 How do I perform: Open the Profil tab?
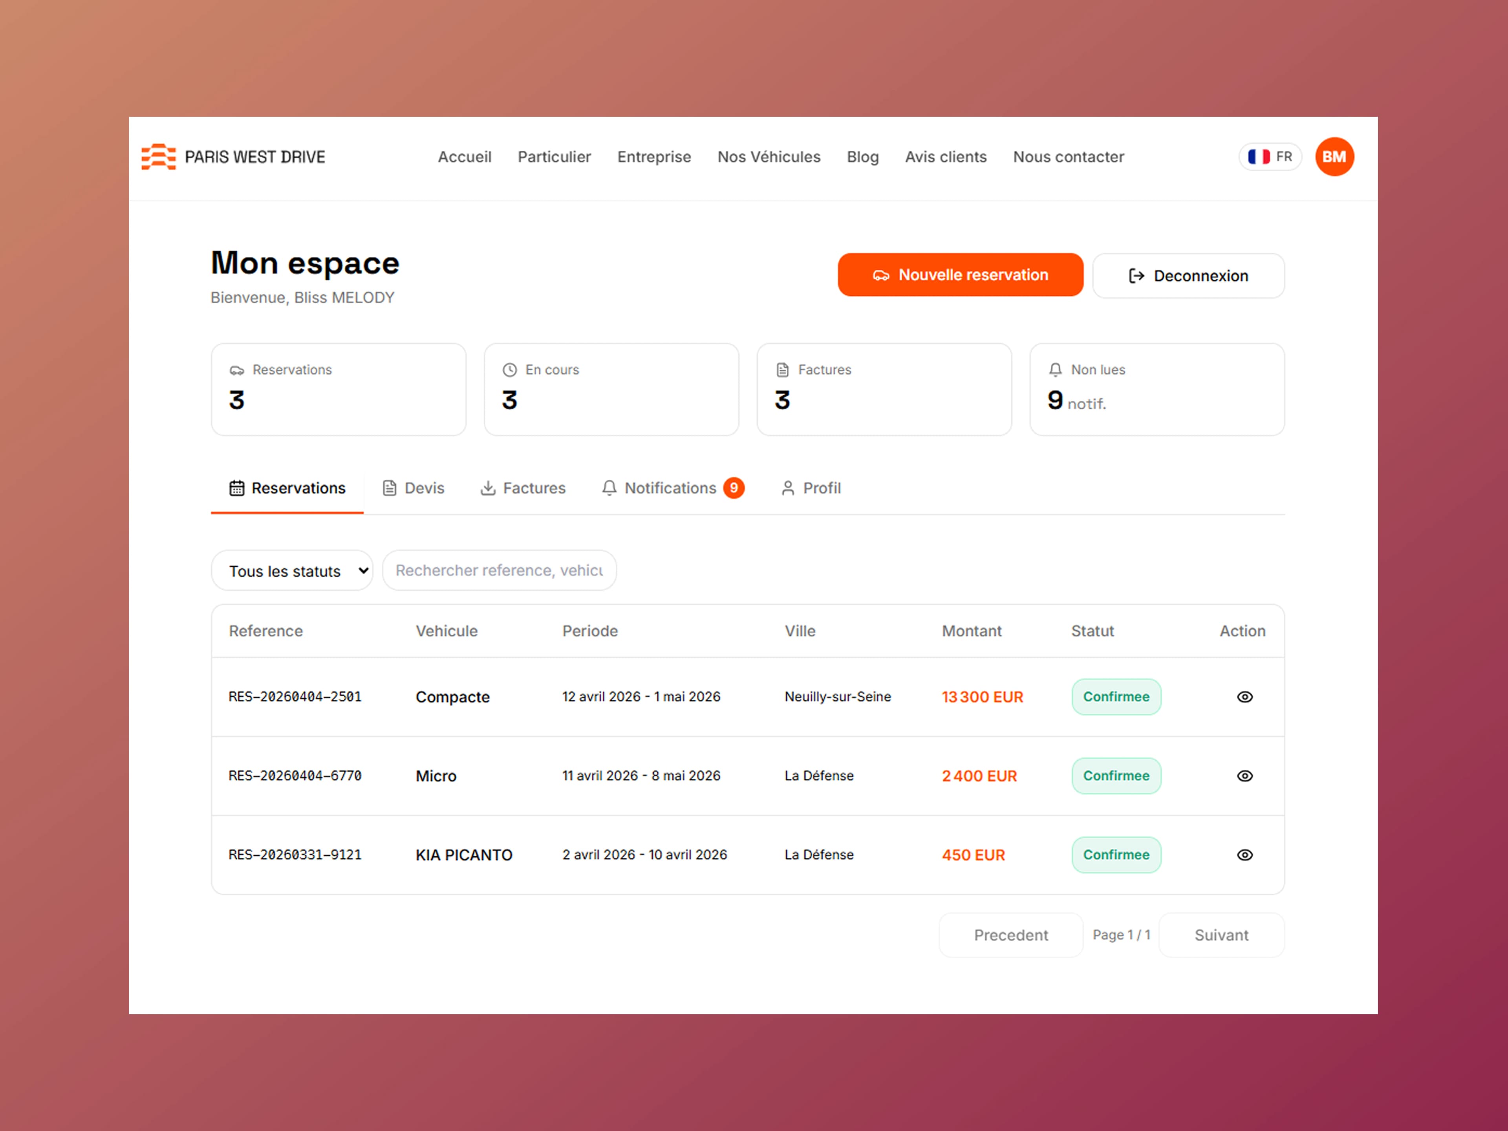pos(811,488)
